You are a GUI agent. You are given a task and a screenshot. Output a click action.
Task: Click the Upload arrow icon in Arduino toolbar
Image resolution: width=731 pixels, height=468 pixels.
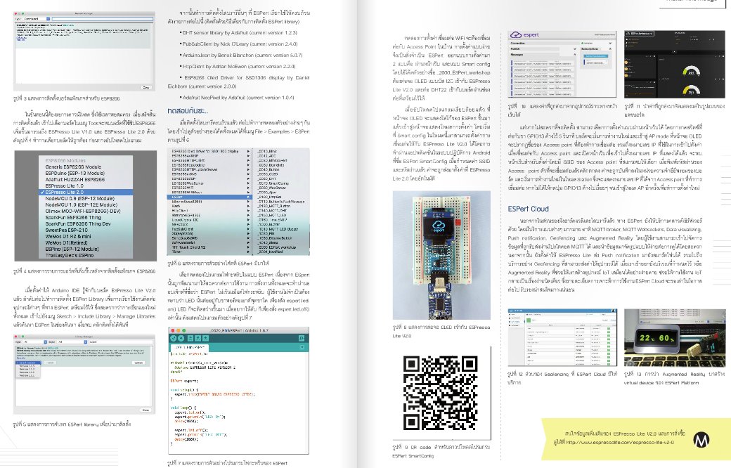[x=181, y=339]
